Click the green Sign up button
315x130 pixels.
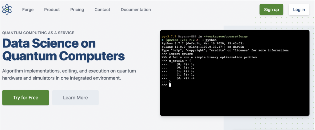click(271, 10)
